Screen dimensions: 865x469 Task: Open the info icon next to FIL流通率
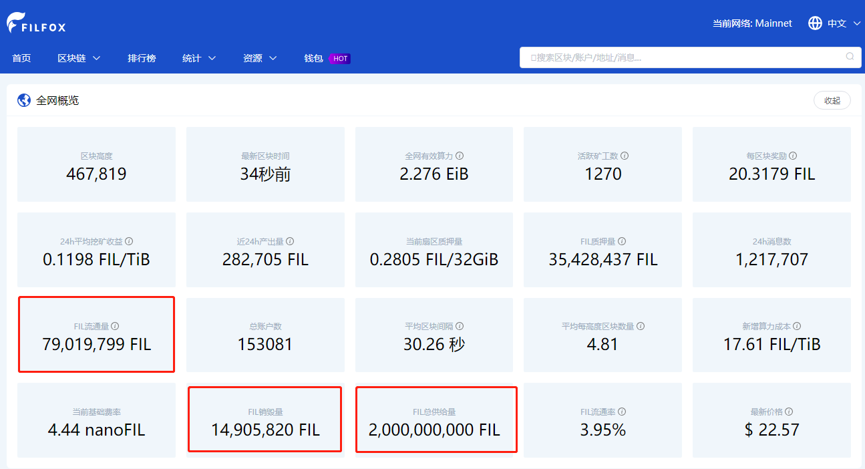[x=622, y=412]
